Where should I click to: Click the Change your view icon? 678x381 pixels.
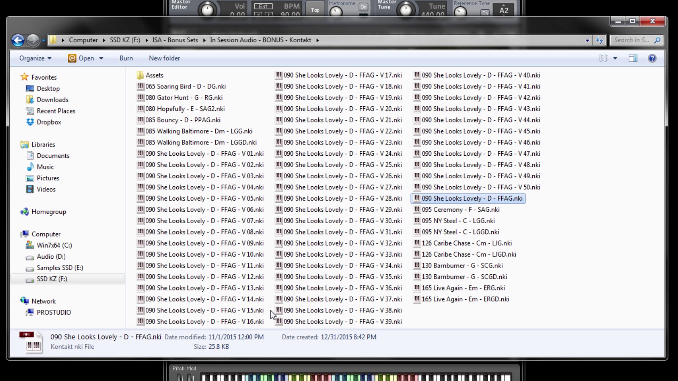(x=603, y=58)
